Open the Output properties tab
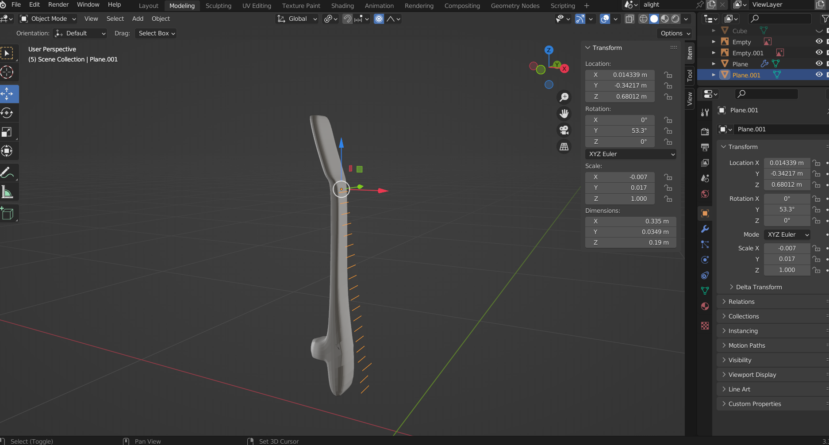The height and width of the screenshot is (445, 829). pos(705,147)
